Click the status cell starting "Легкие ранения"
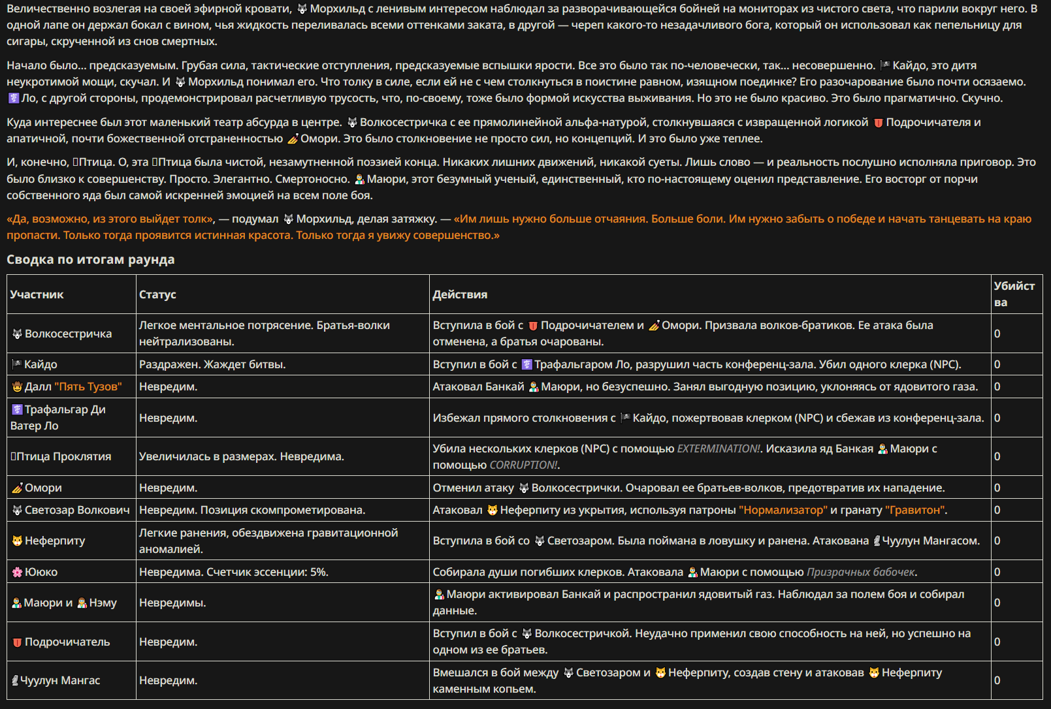1051x709 pixels. tap(283, 541)
